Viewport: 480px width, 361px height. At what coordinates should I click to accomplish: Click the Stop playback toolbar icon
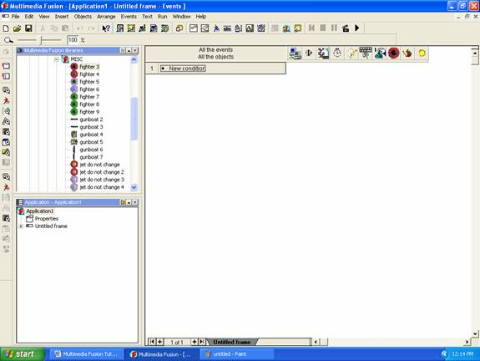[323, 28]
